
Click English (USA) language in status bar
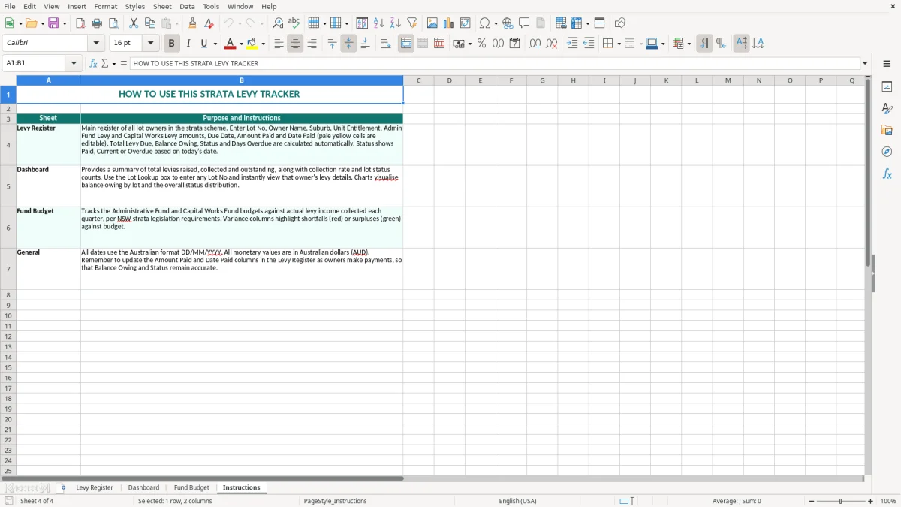coord(517,501)
